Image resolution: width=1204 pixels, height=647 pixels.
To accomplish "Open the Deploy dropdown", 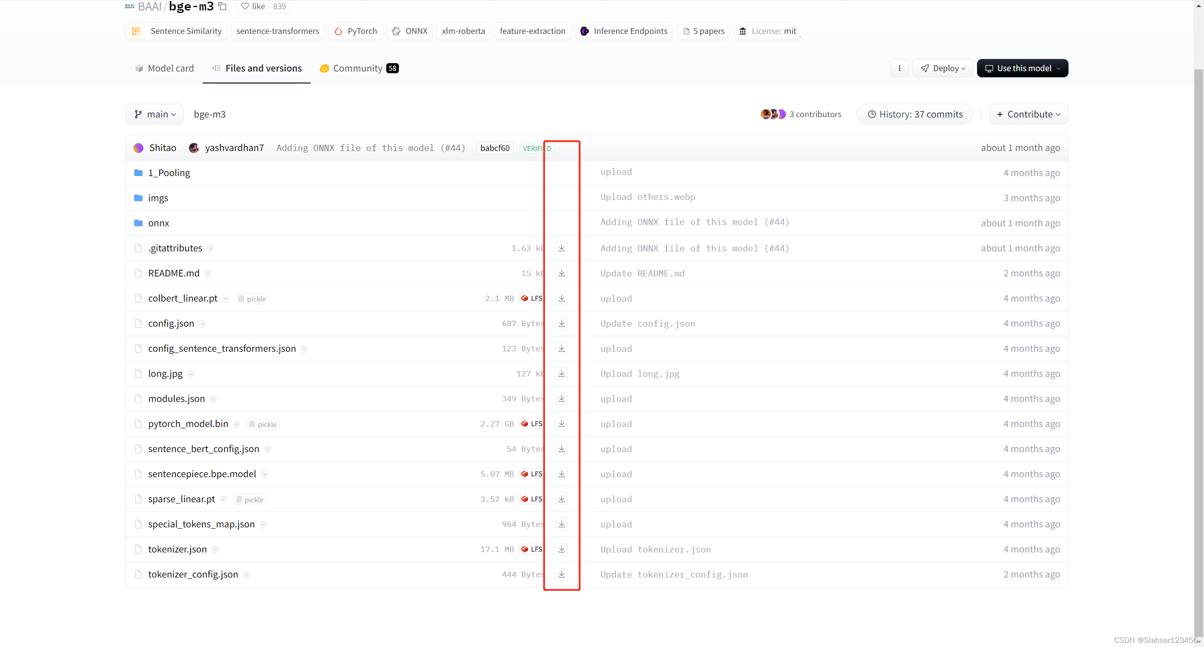I will (943, 68).
